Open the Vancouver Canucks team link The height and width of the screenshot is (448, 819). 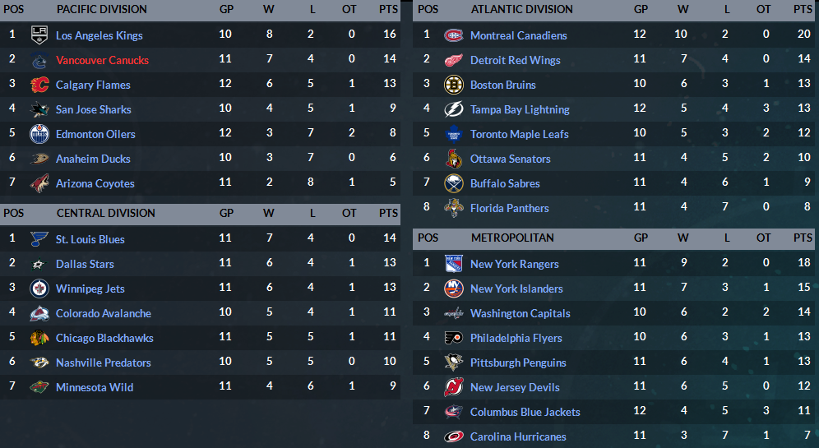[x=102, y=60]
